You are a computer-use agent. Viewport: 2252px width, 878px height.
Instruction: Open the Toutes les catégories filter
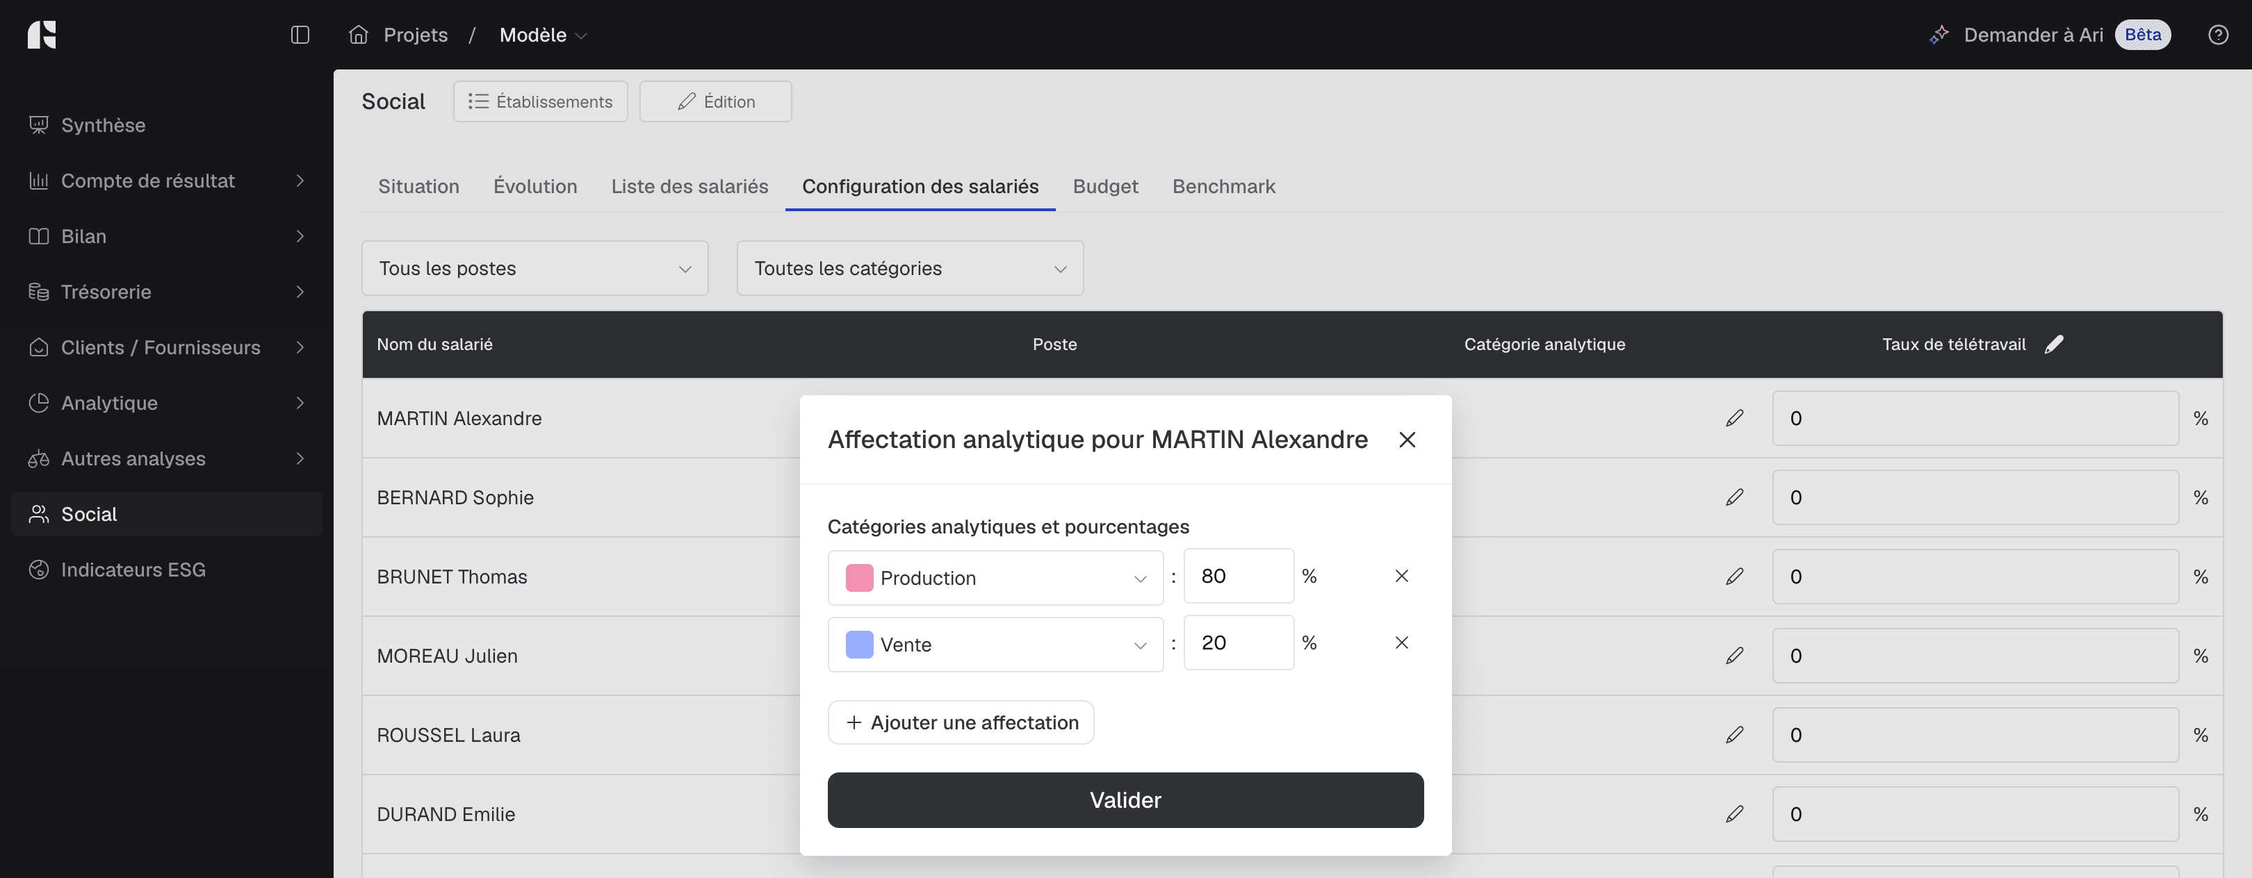click(910, 268)
